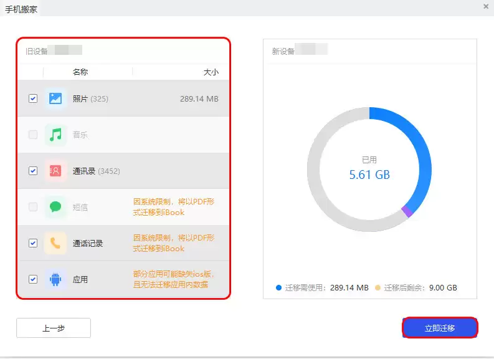The width and height of the screenshot is (494, 359).
Task: Click the 旧设备 panel title
Action: (37, 51)
